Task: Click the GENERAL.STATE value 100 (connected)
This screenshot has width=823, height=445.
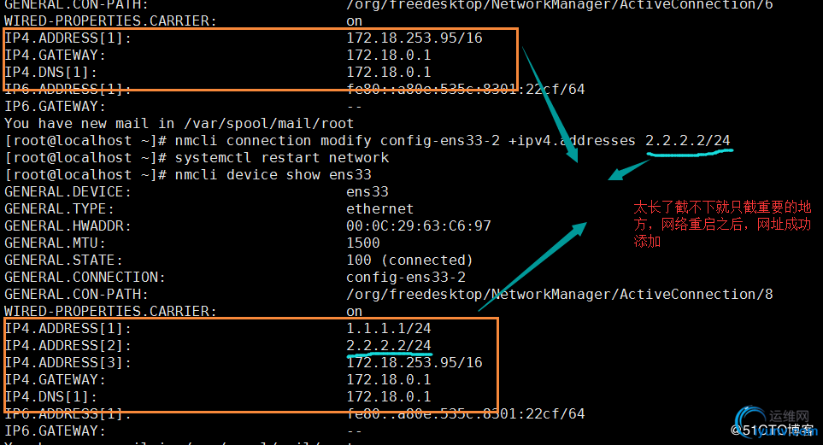Action: 409,261
